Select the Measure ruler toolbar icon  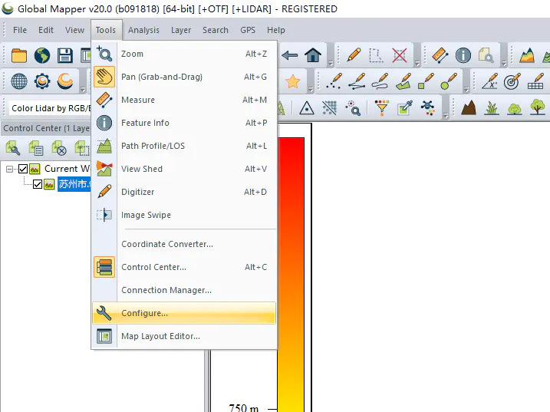(440, 55)
